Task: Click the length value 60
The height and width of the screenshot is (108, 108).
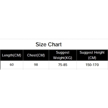Action: coord(12,65)
